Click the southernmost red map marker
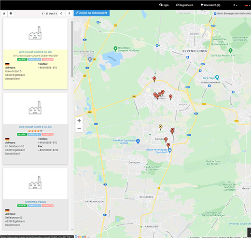The width and height of the screenshot is (251, 238). tap(168, 145)
